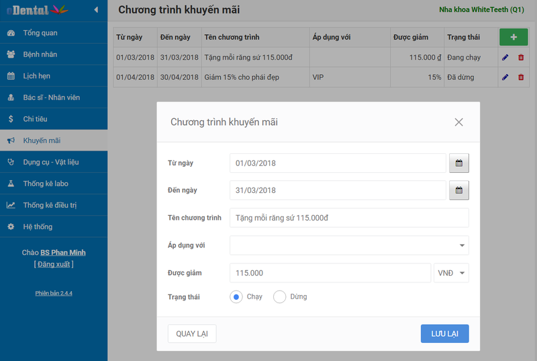537x361 pixels.
Task: Click the Đã dừng status cell
Action: [471, 77]
